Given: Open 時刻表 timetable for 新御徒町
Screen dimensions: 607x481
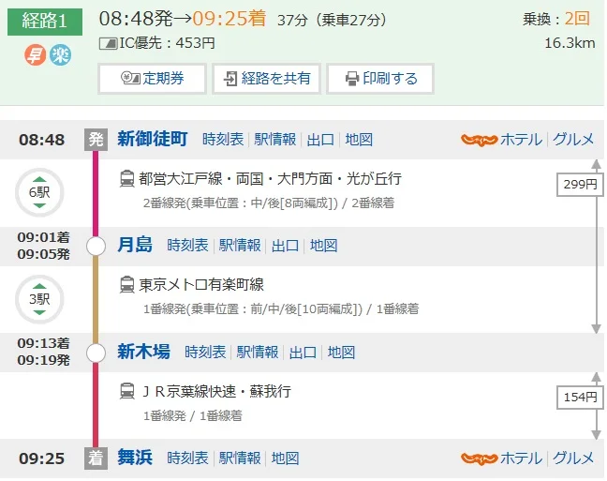Looking at the screenshot, I should tap(223, 139).
